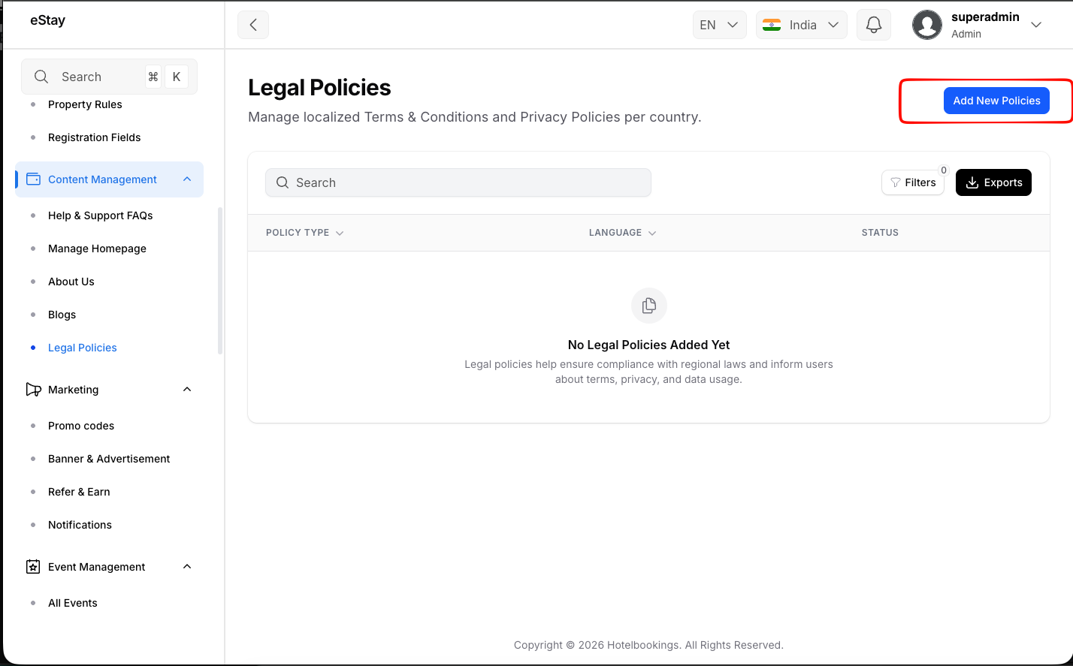
Task: Click the empty-state documents icon
Action: 649,306
